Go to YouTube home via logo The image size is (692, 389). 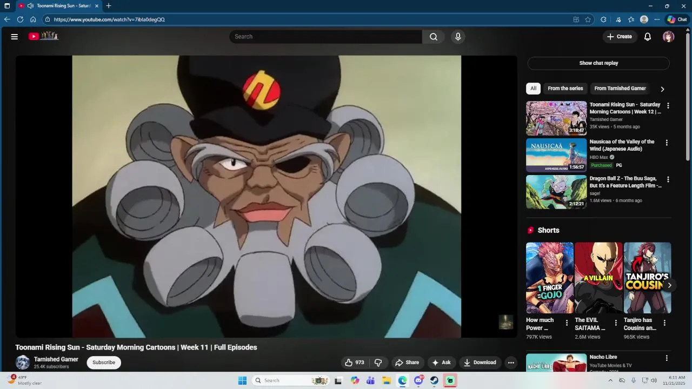pyautogui.click(x=43, y=36)
